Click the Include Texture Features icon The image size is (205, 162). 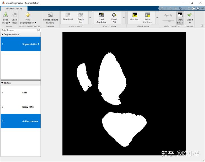(x=50, y=15)
